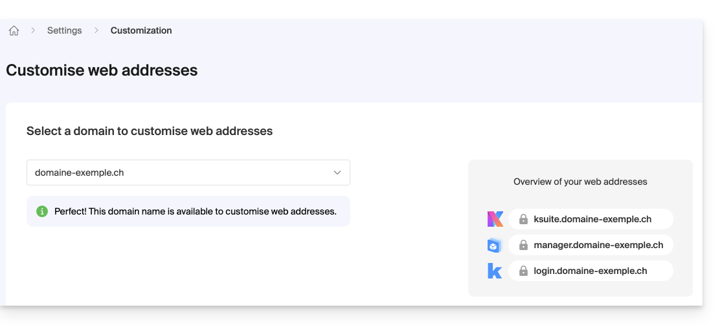
Task: Select the login.domaine-exemple.ch address
Action: [590, 271]
